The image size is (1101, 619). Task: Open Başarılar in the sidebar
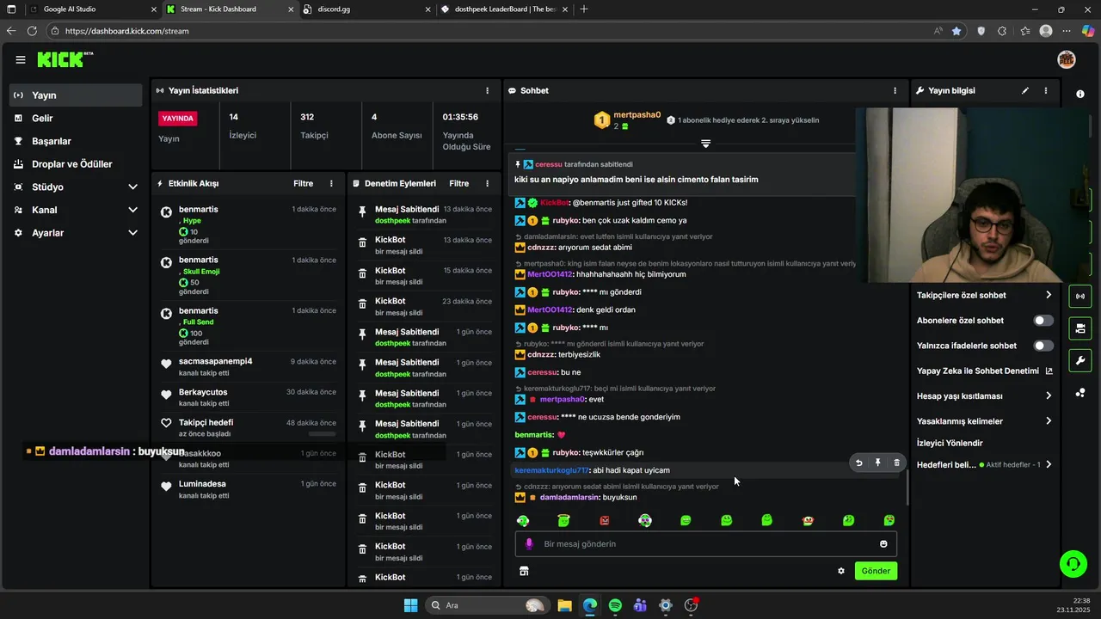76,141
